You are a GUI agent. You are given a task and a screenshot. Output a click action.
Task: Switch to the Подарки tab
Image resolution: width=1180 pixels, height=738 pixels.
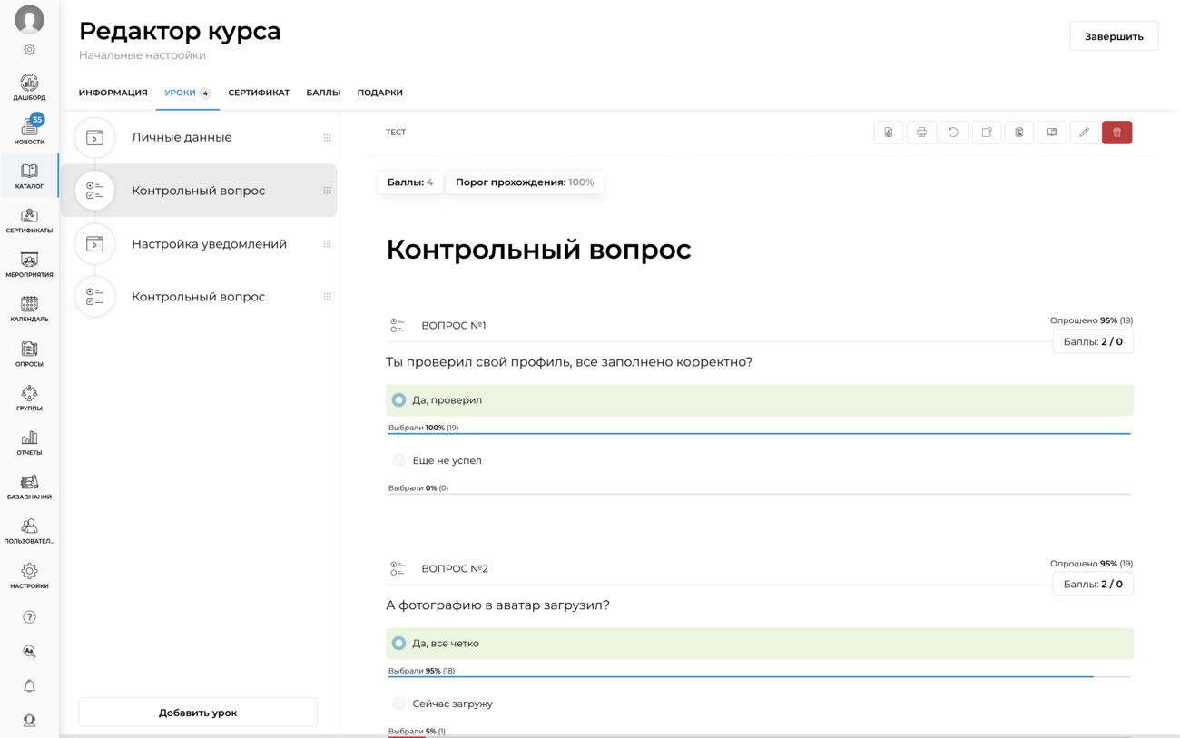[x=380, y=93]
